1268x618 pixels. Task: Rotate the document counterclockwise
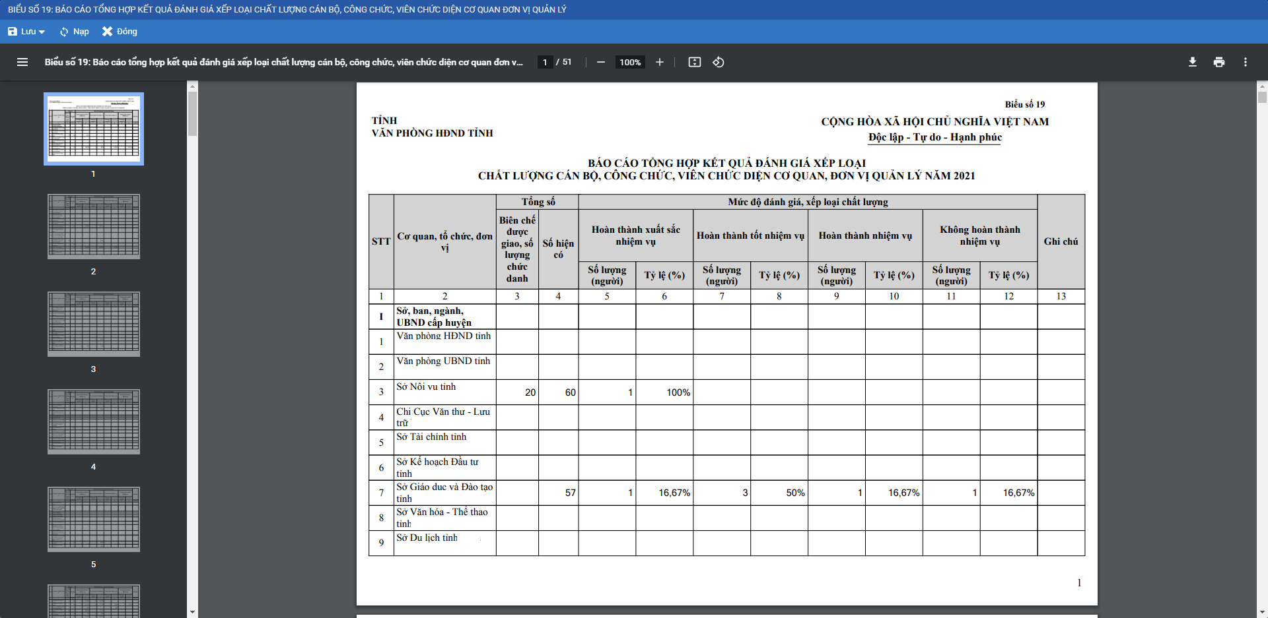click(x=719, y=62)
